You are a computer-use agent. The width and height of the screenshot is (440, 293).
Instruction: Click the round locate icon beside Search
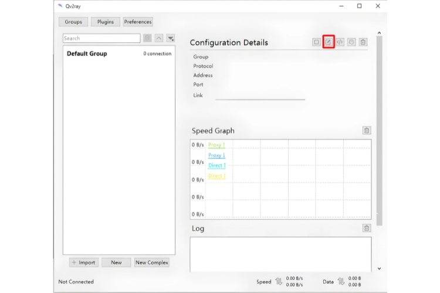coord(147,38)
